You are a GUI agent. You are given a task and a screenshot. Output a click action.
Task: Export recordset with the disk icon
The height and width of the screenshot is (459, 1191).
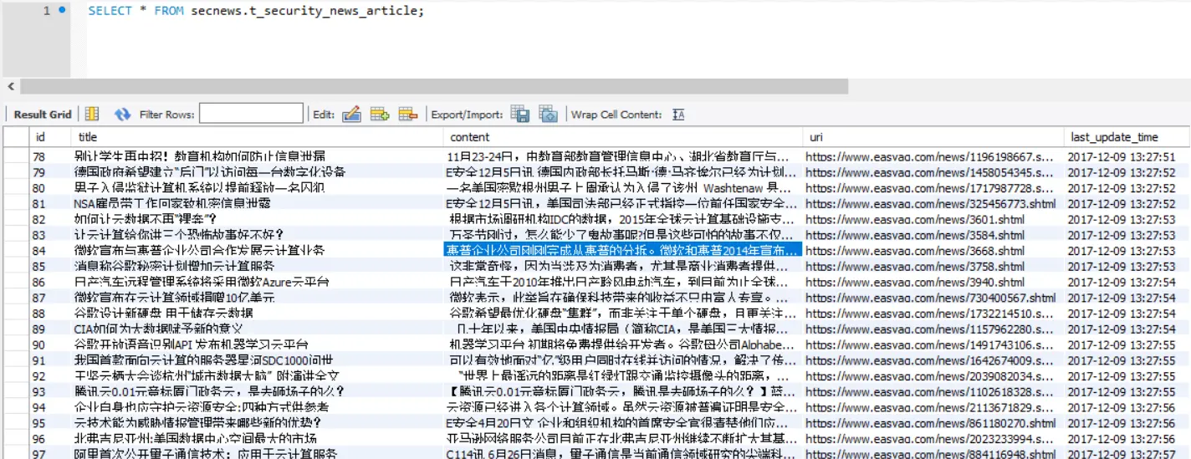click(x=520, y=115)
